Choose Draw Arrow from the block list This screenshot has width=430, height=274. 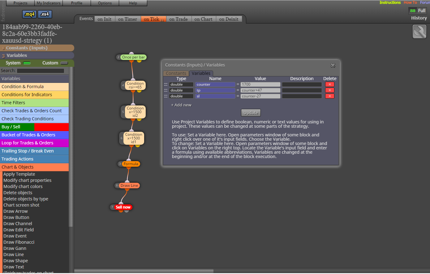[15, 211]
